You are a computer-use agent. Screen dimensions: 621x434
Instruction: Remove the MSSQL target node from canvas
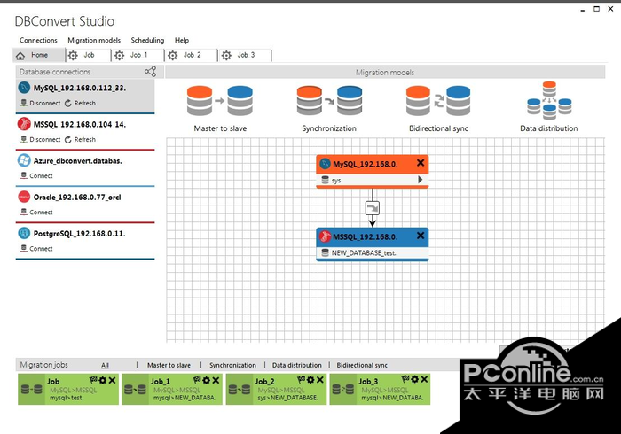coord(421,236)
